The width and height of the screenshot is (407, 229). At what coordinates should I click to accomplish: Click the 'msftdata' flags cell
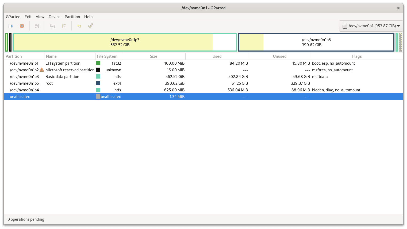pyautogui.click(x=320, y=76)
